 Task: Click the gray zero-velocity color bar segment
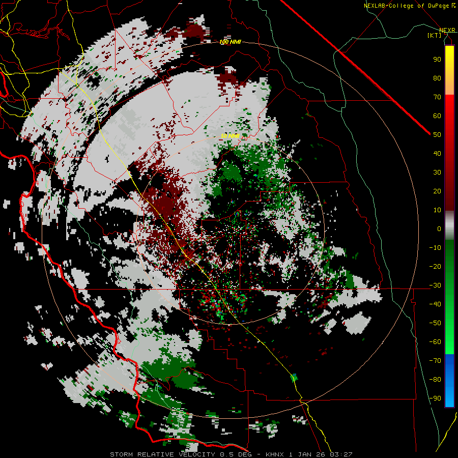coord(449,225)
